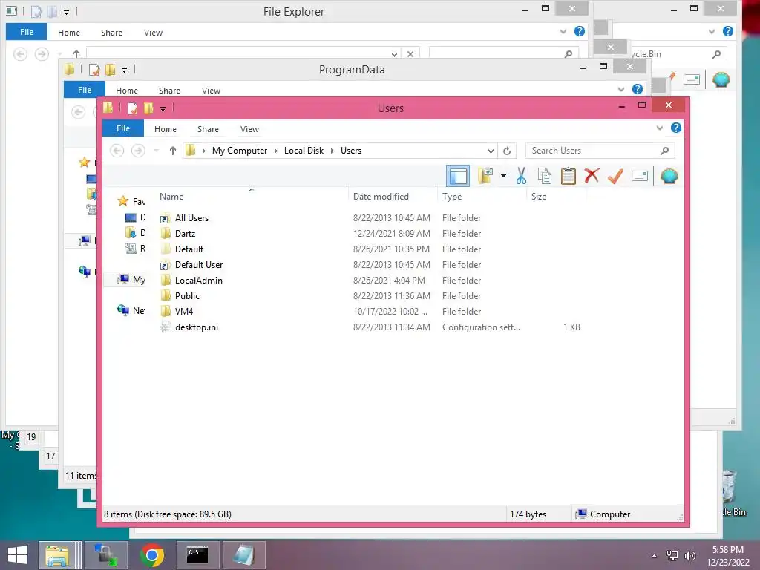Click the shell globe icon in Users toolbar
The height and width of the screenshot is (570, 760).
click(669, 176)
